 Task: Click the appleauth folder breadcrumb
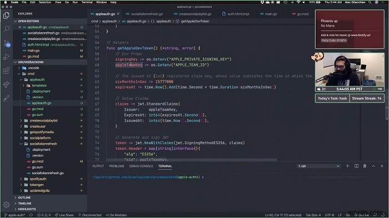click(x=109, y=21)
